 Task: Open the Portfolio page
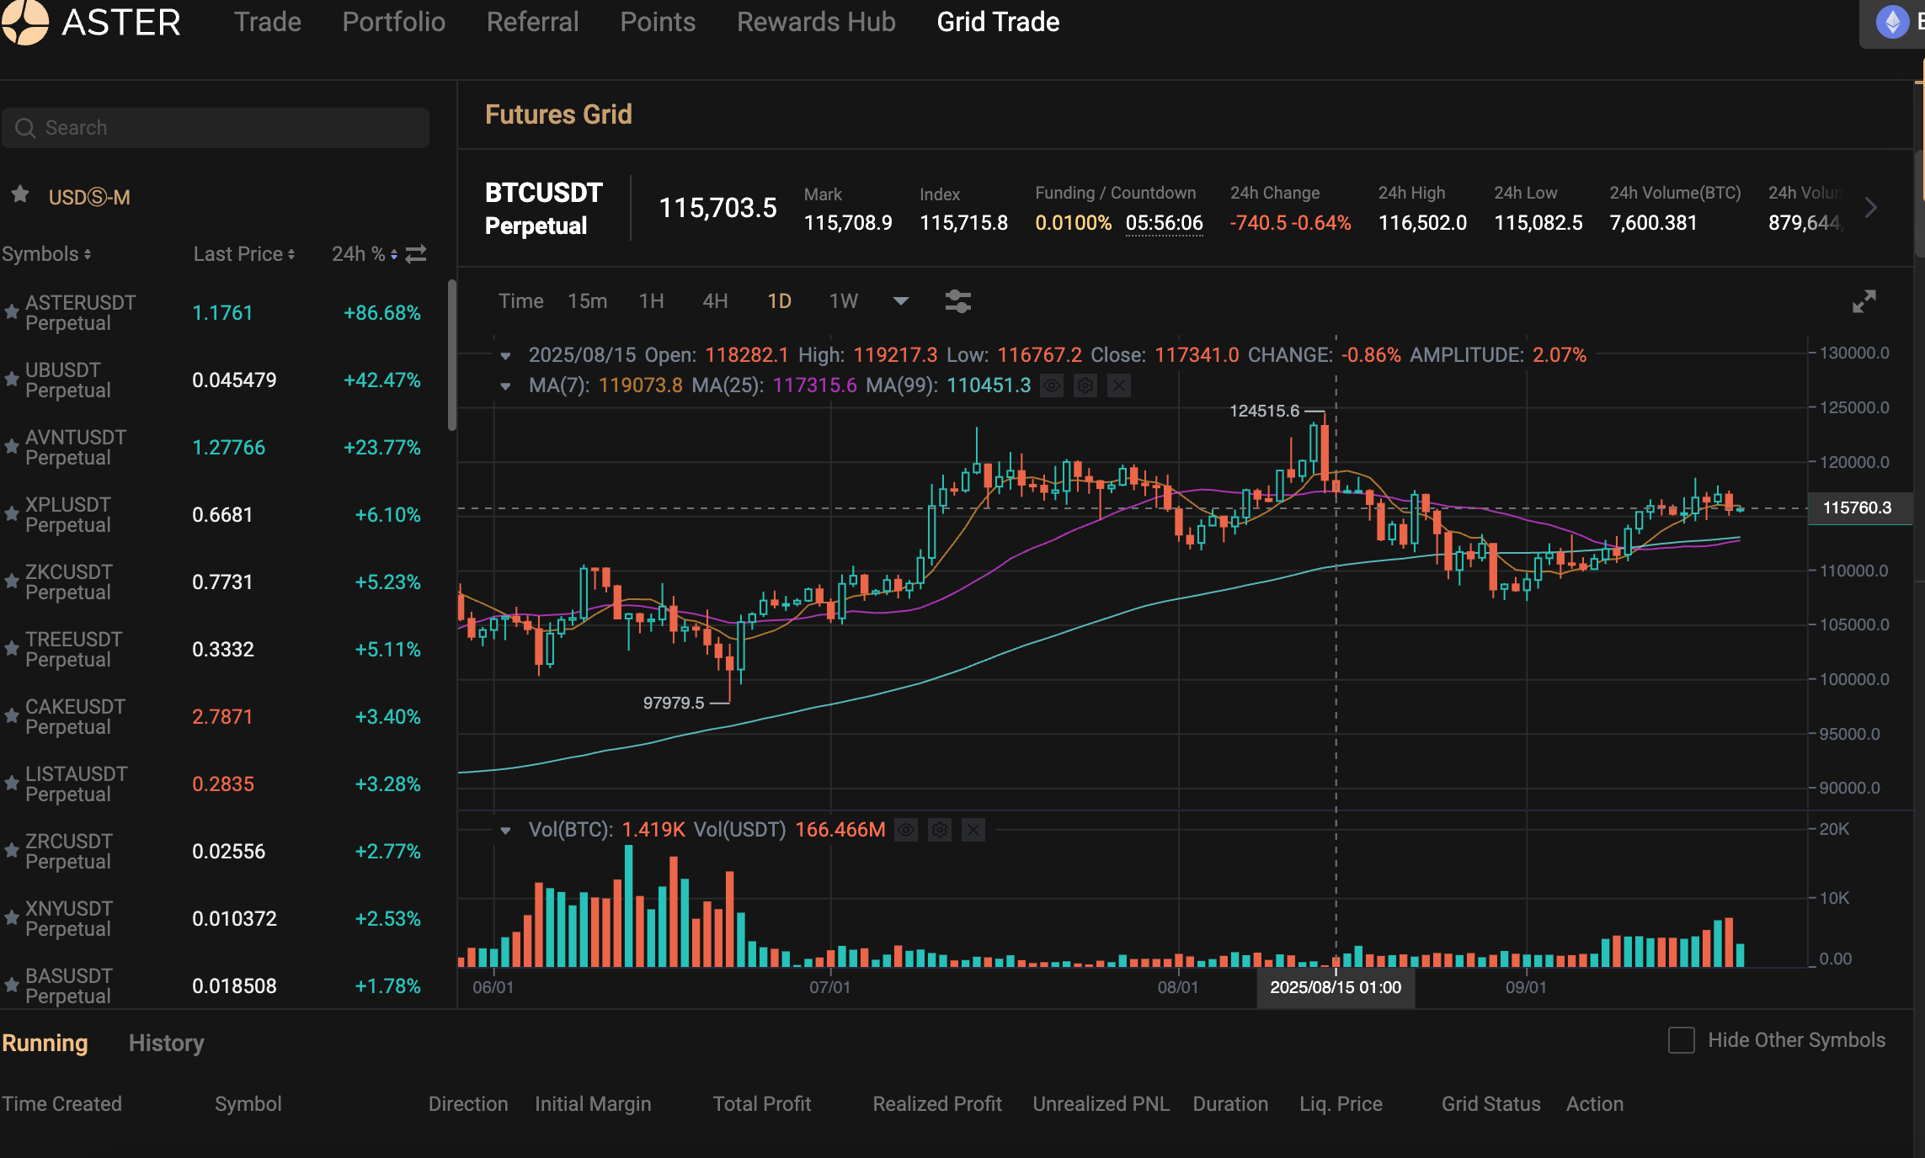pyautogui.click(x=394, y=22)
